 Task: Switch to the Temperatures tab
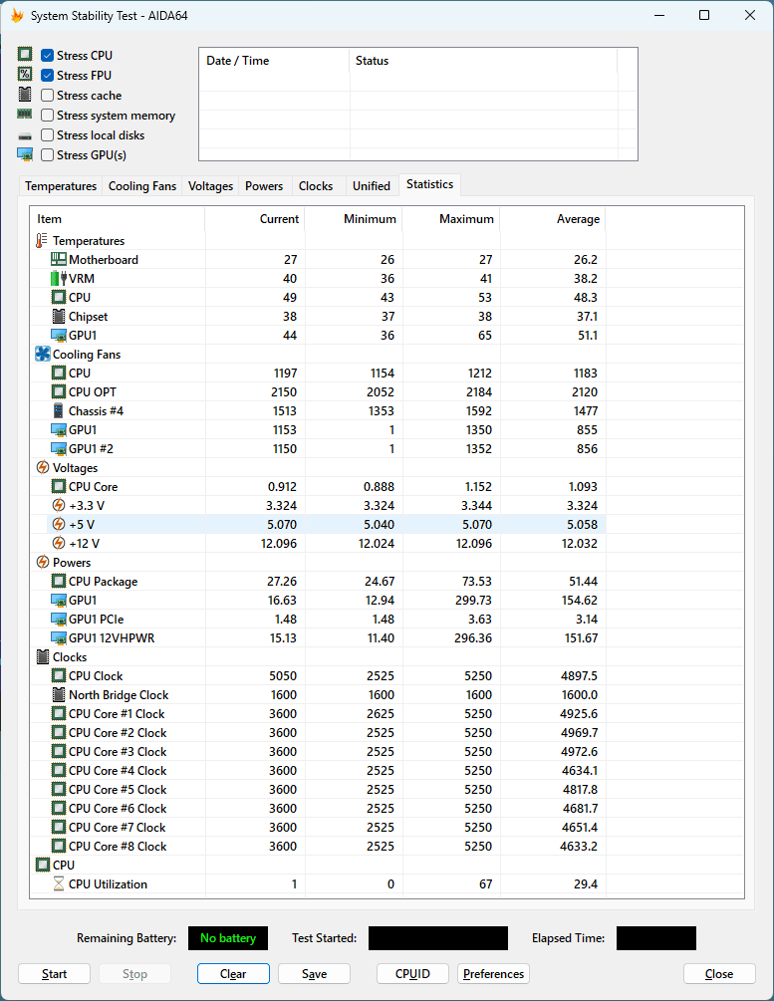[x=61, y=186]
